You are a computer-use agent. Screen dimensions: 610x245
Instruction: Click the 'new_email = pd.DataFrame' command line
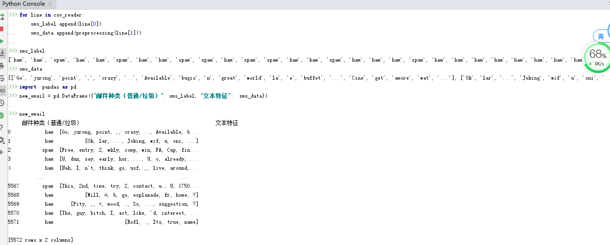click(x=144, y=96)
